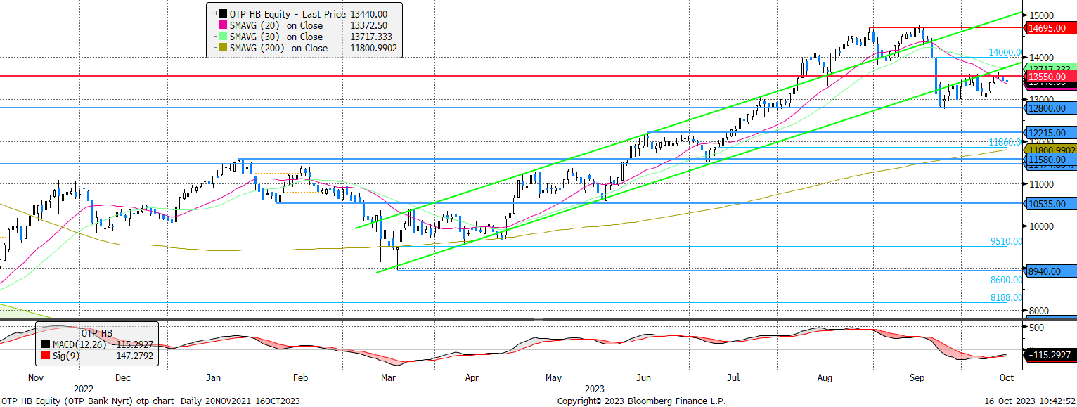Click the blue 11580.00 price tag

[1052, 160]
